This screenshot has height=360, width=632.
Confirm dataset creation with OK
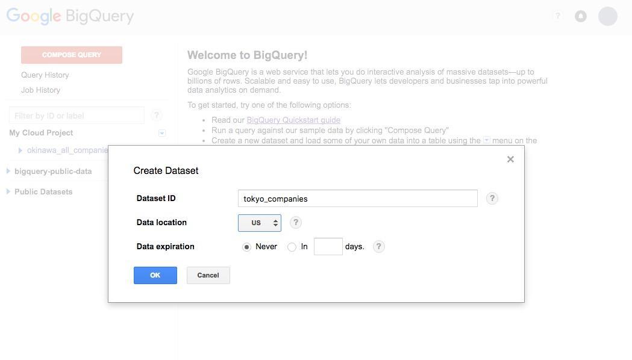(x=155, y=276)
